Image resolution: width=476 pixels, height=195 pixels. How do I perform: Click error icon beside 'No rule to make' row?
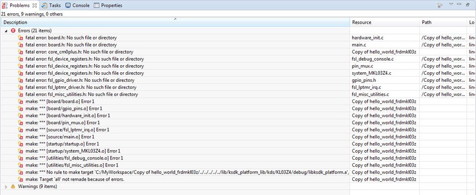click(20, 172)
